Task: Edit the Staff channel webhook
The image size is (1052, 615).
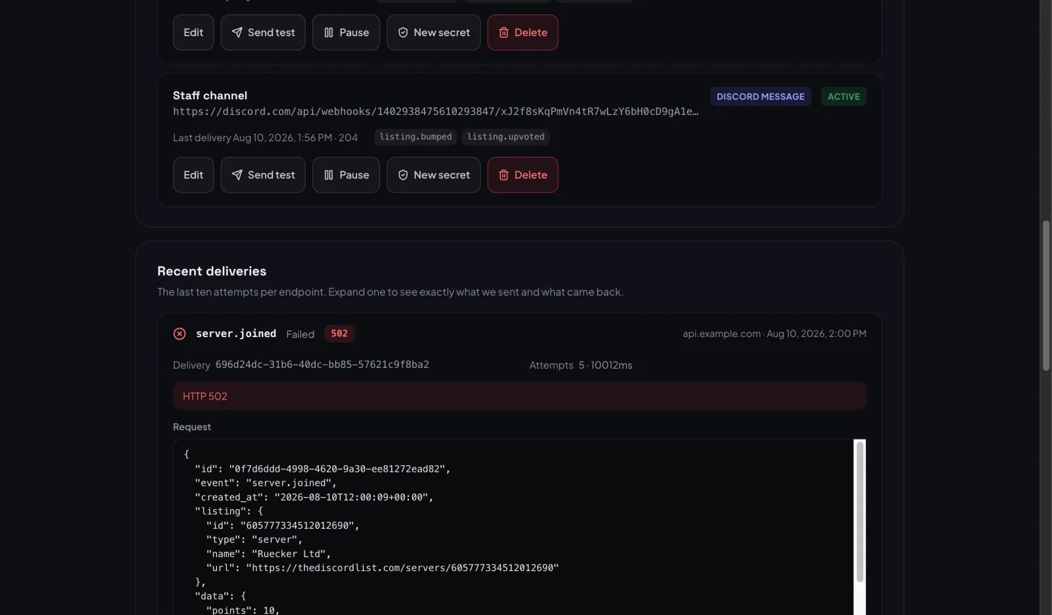Action: point(193,175)
